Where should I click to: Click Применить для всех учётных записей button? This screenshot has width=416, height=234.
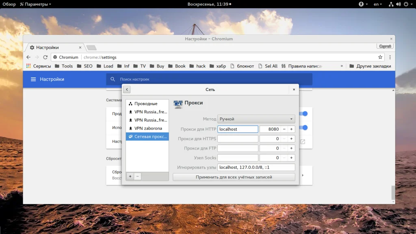(x=234, y=177)
